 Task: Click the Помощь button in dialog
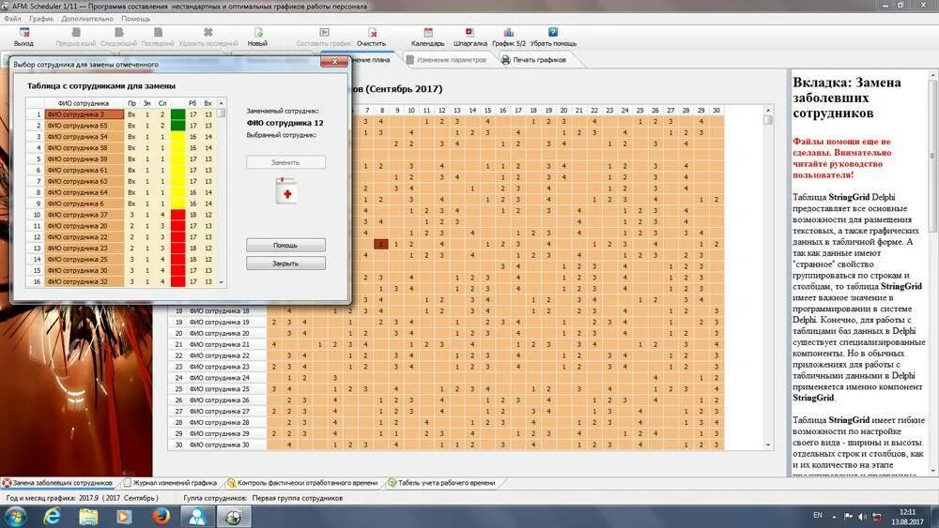point(285,245)
